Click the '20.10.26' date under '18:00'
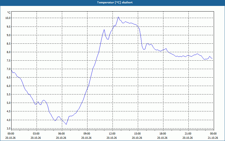225x141 pixels. tap(162, 138)
